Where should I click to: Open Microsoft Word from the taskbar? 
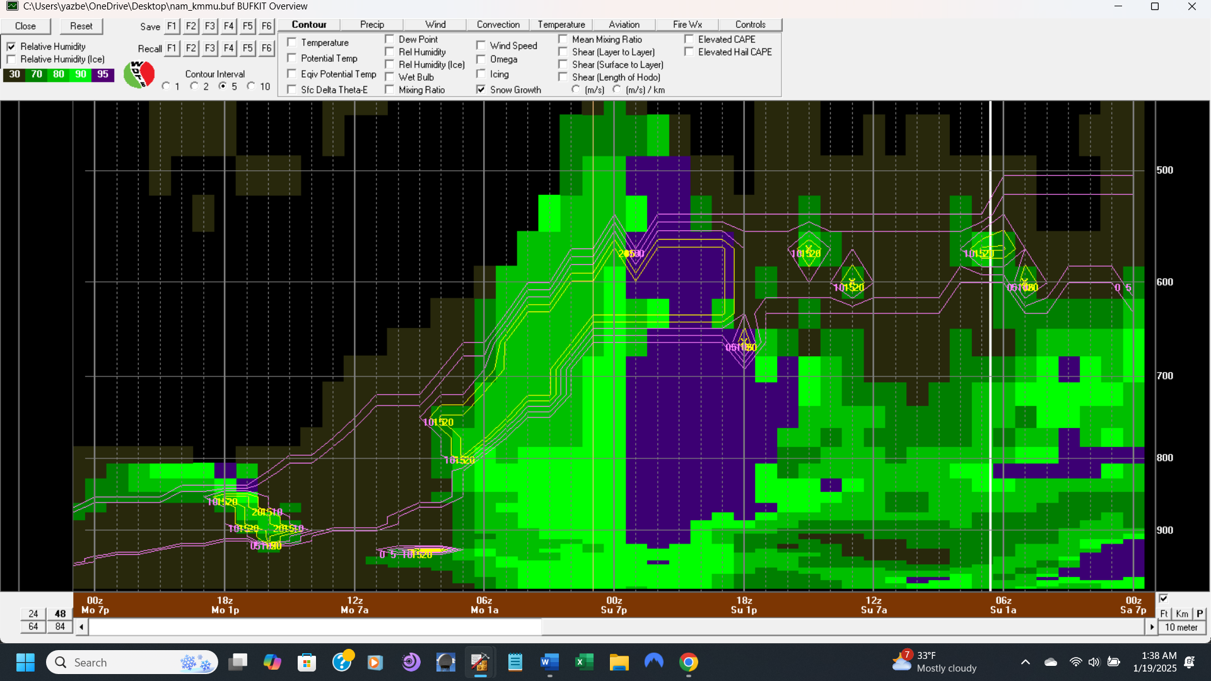pyautogui.click(x=549, y=662)
